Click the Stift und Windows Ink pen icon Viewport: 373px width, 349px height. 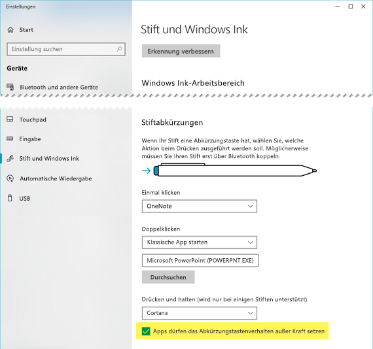(10, 158)
